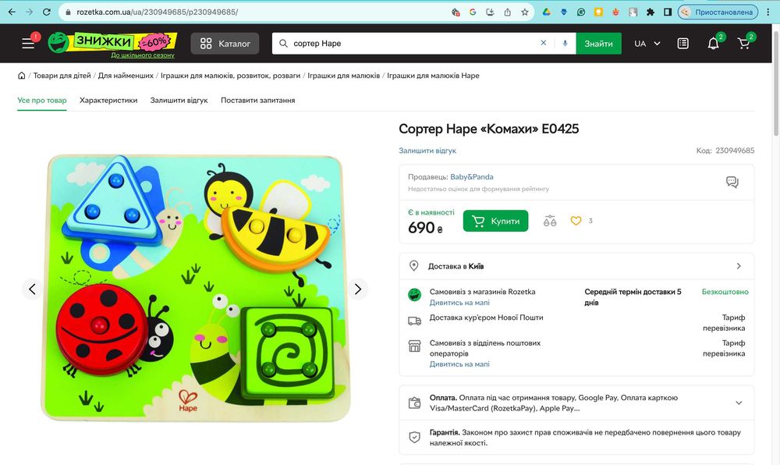The image size is (780, 465).
Task: Click the Оплата wallet icon
Action: pos(414,403)
